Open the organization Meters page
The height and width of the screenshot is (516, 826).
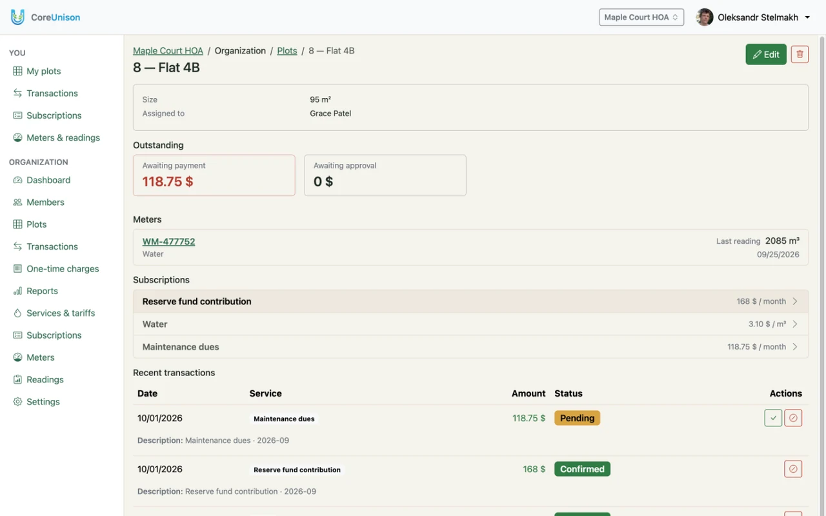point(40,357)
